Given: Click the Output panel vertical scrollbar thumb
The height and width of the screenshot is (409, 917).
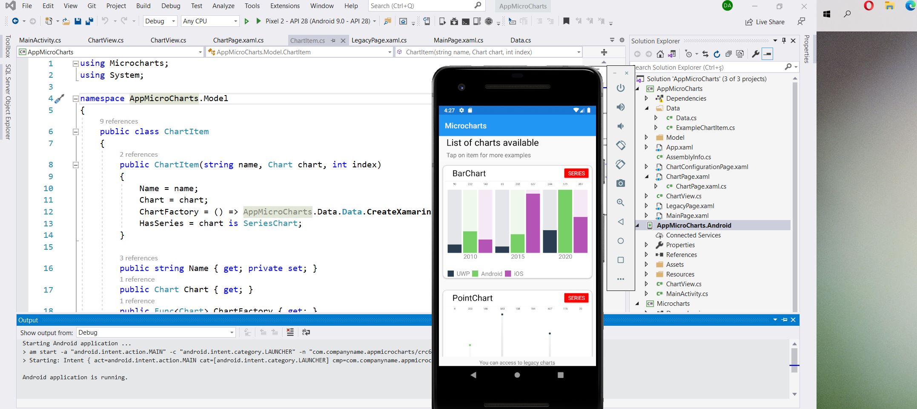Looking at the screenshot, I should coord(794,360).
